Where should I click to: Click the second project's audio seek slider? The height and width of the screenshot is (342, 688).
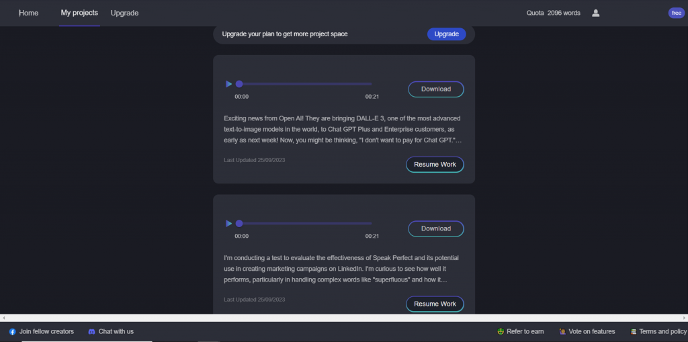coord(306,223)
